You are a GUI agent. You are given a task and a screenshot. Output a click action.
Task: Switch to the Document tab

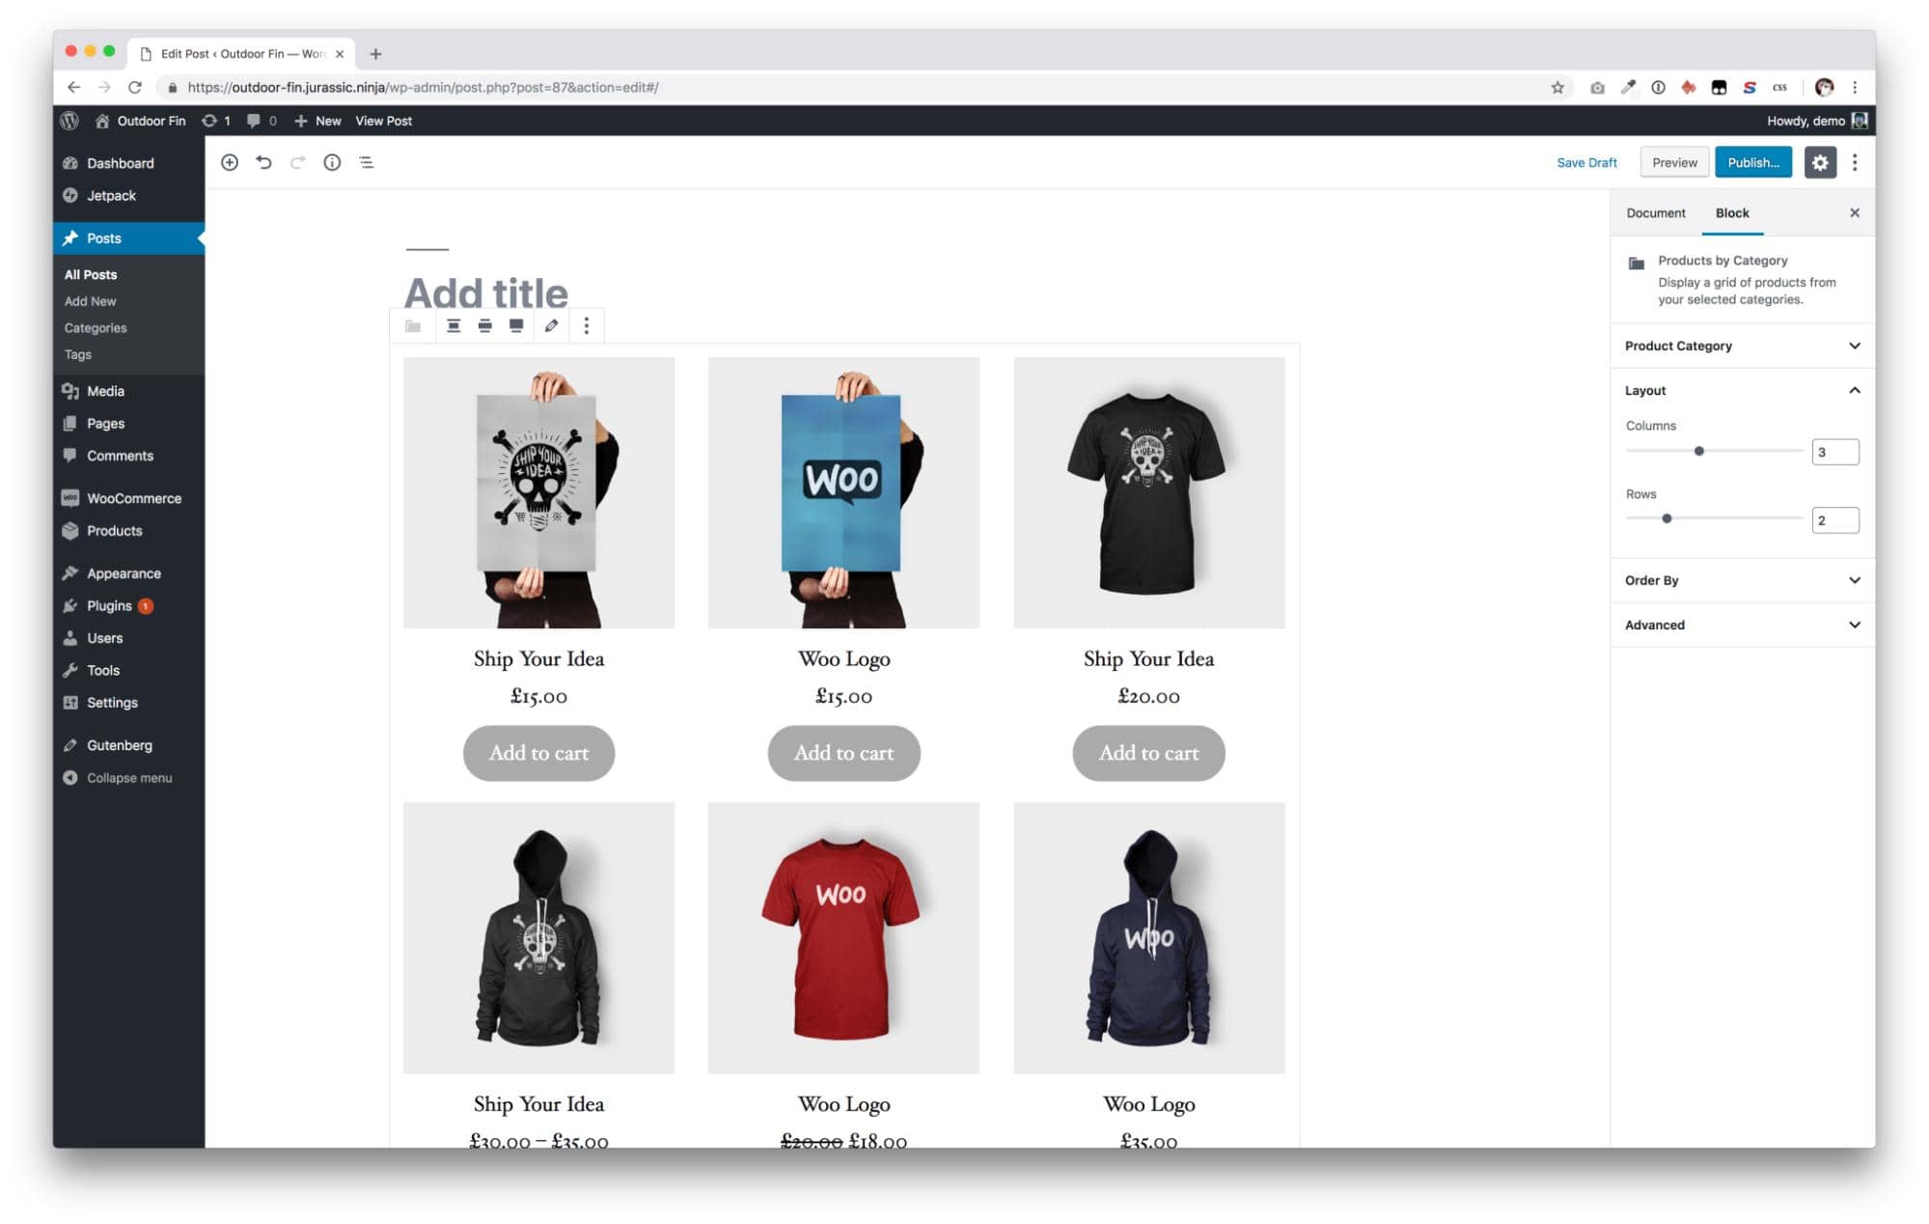[1655, 212]
